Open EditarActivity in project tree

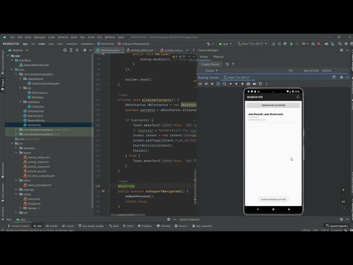34,111
